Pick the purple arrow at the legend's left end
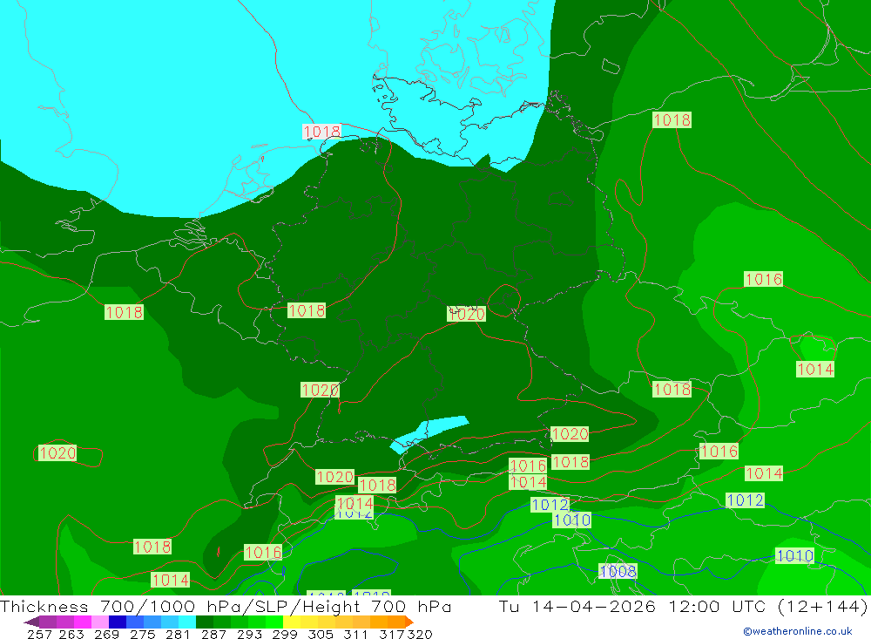871x639 pixels. (x=31, y=622)
